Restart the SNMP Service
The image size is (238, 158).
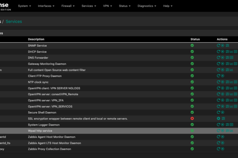(218, 45)
